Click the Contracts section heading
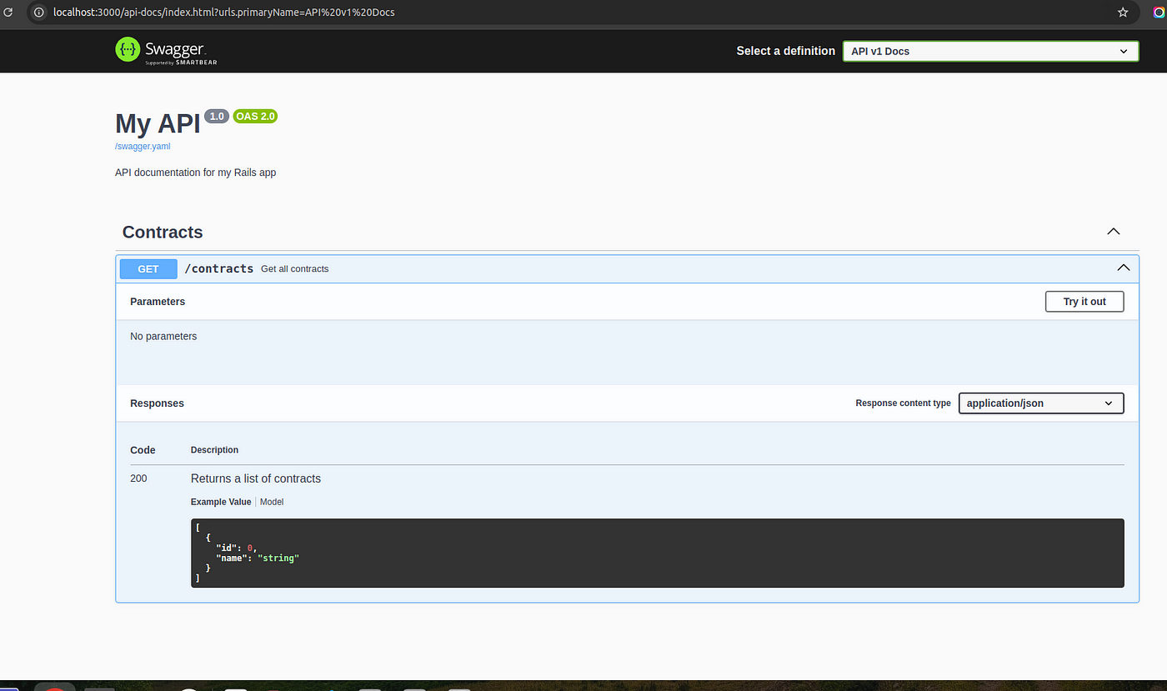Image resolution: width=1167 pixels, height=691 pixels. [163, 232]
